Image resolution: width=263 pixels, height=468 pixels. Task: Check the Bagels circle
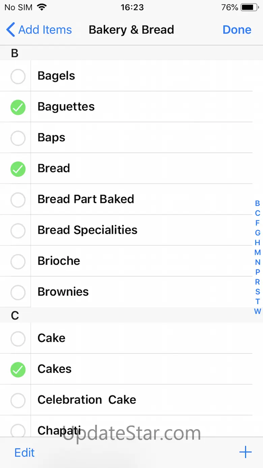point(18,77)
